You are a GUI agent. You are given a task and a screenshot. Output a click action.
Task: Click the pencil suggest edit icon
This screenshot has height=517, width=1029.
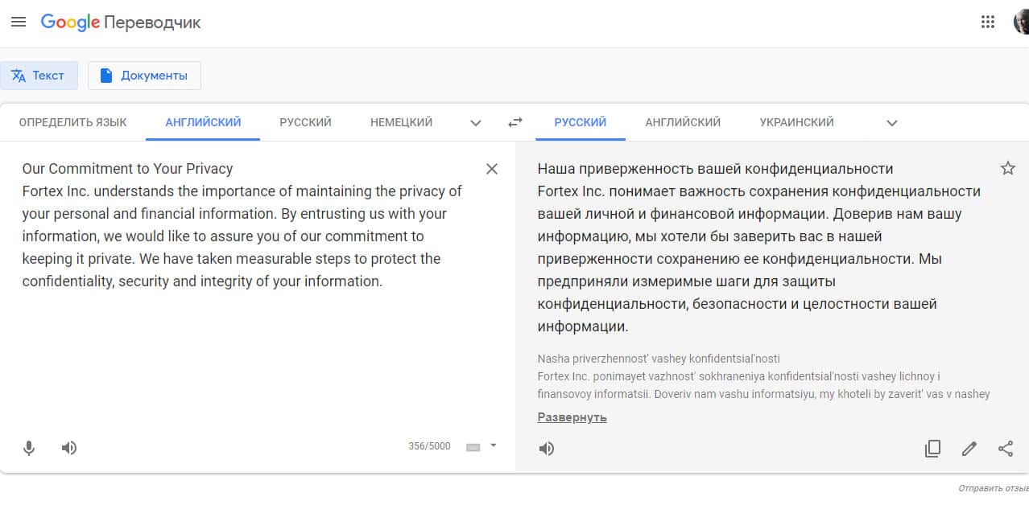(x=969, y=449)
